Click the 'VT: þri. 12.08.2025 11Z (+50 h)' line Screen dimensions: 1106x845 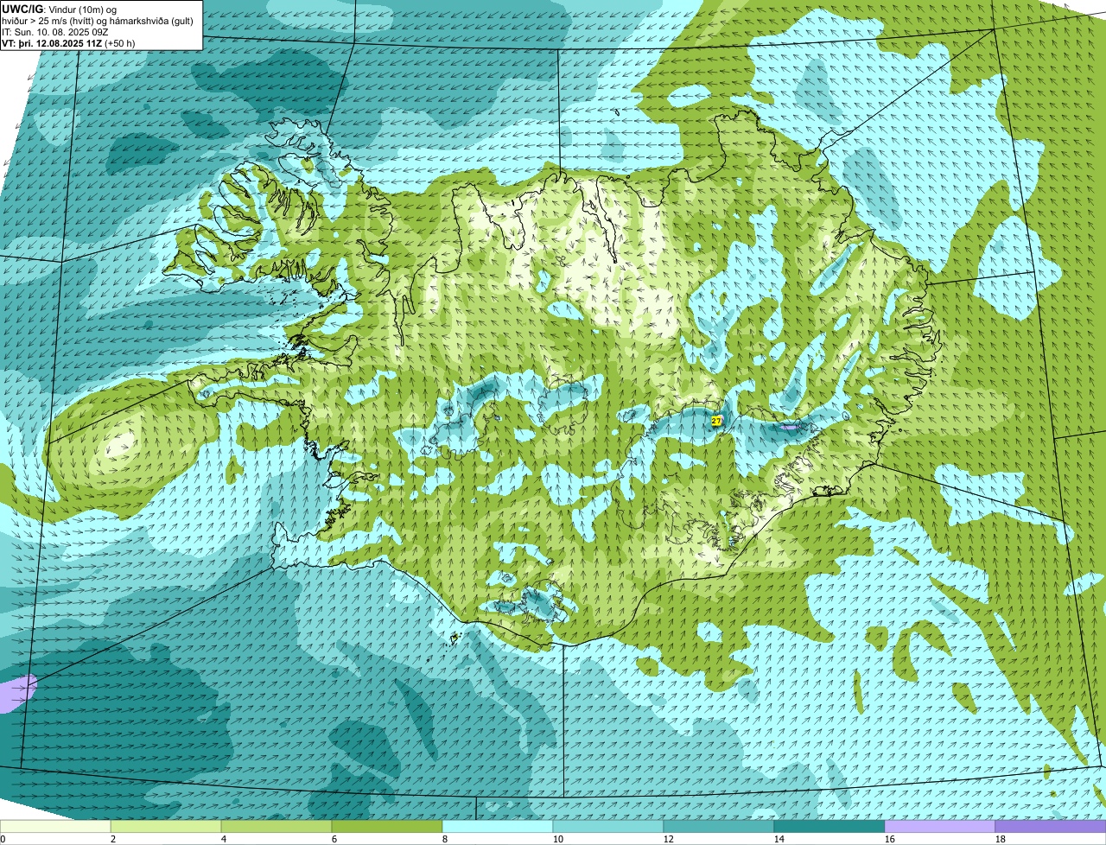coord(68,43)
